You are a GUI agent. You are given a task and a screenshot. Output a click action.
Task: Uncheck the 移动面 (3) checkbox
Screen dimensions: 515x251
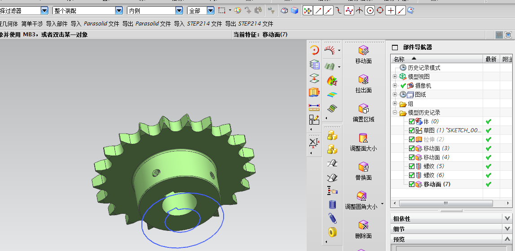point(412,148)
